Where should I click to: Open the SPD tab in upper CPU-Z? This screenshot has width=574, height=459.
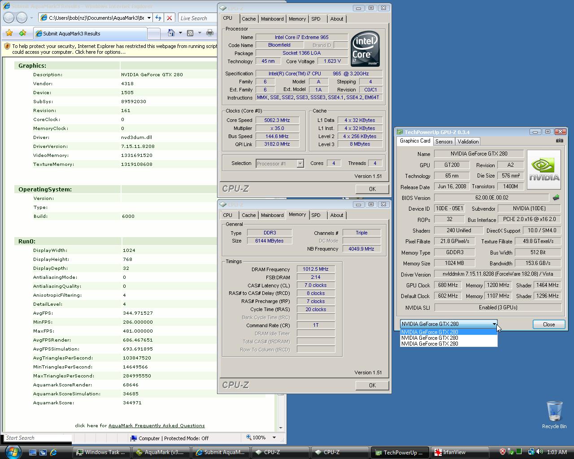click(316, 19)
